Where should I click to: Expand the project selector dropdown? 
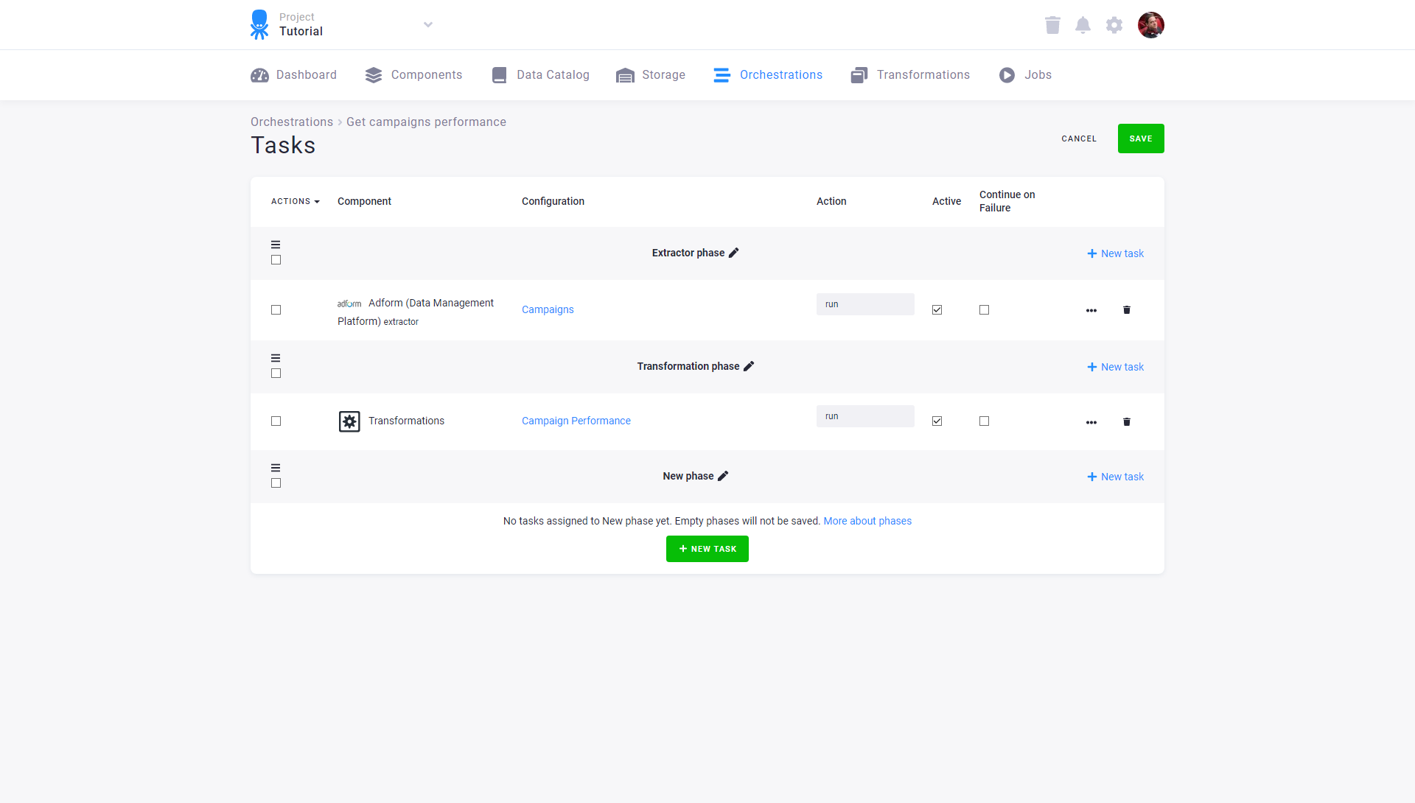pos(428,24)
